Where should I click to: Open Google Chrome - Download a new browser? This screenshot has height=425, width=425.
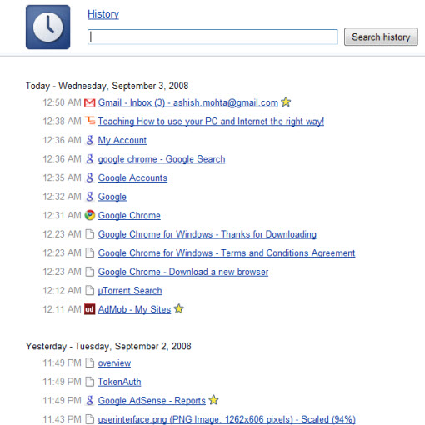[x=183, y=272]
